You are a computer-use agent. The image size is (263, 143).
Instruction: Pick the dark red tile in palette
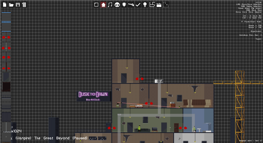tap(6, 87)
